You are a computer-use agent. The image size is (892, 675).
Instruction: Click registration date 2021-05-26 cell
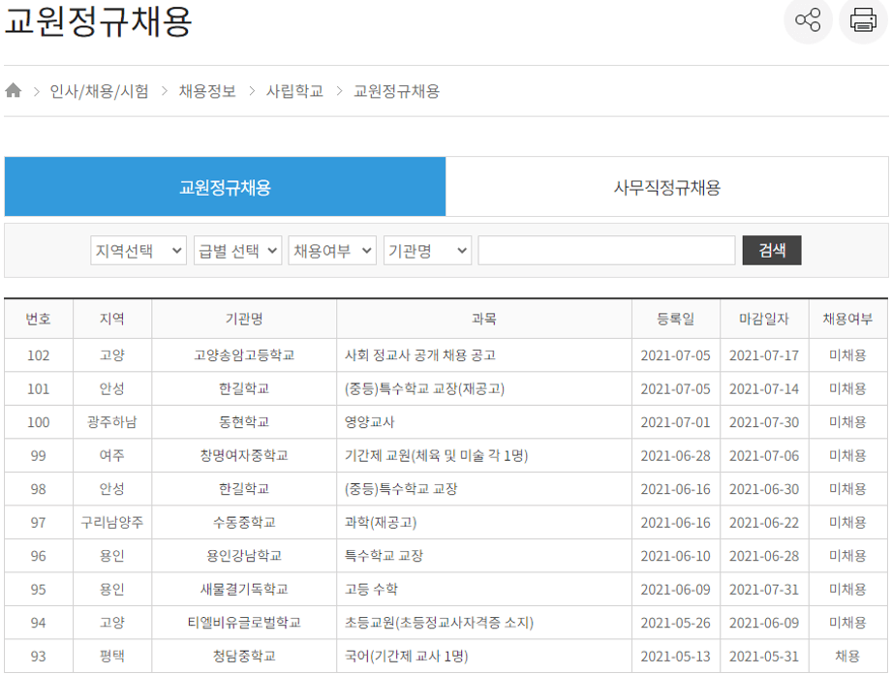coord(675,623)
